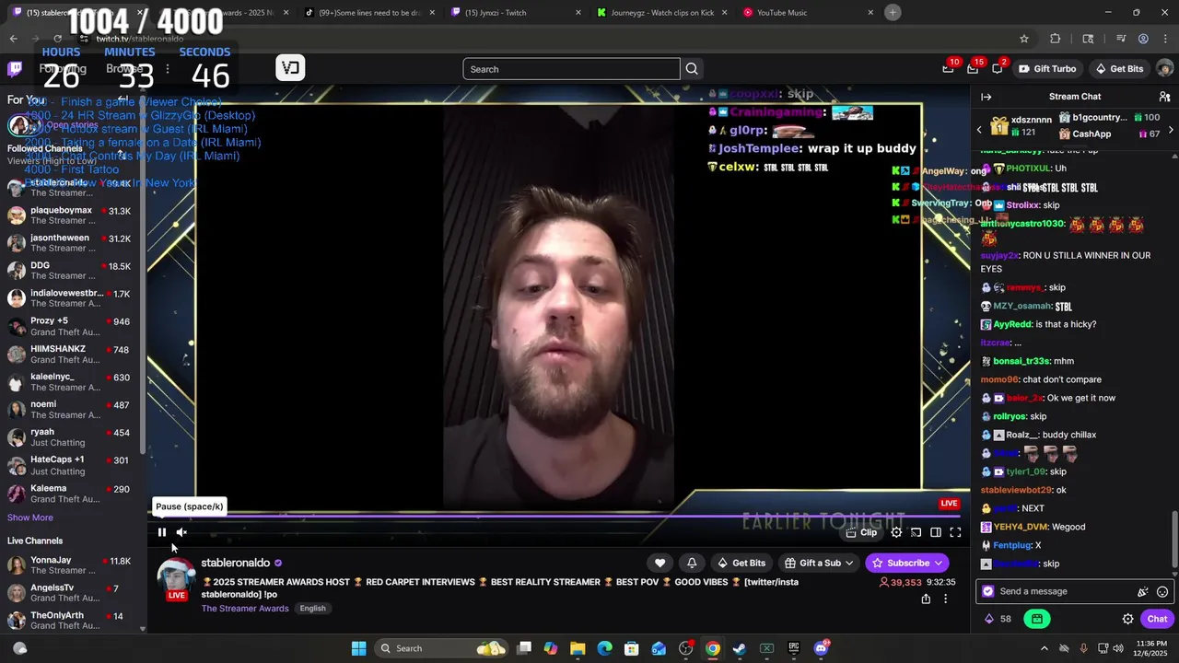Click Get Bits button under video
The height and width of the screenshot is (663, 1179).
click(741, 563)
